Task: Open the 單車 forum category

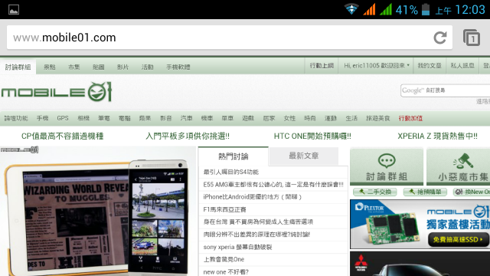Action: tap(227, 118)
